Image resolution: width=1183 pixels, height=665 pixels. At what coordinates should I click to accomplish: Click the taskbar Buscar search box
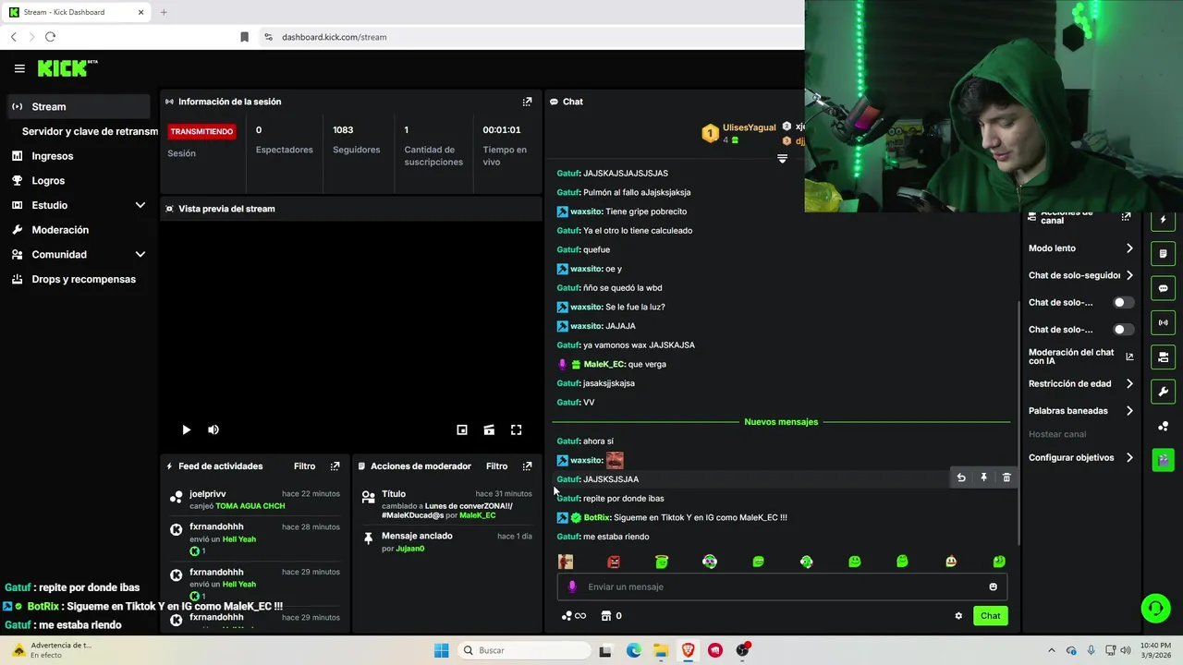click(x=523, y=650)
